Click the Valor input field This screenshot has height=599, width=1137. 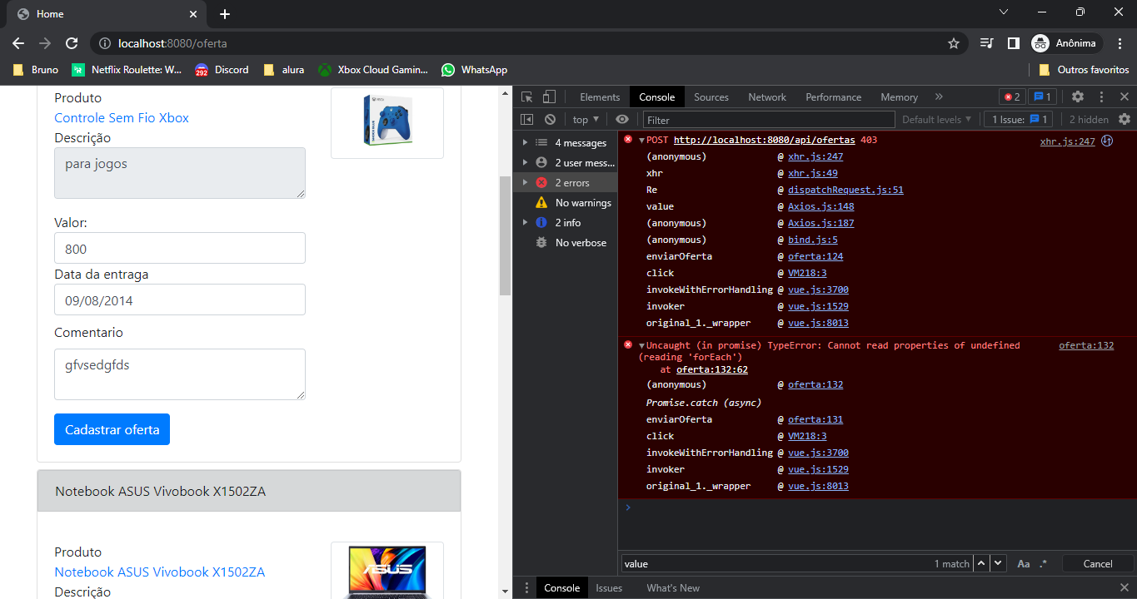coord(180,248)
